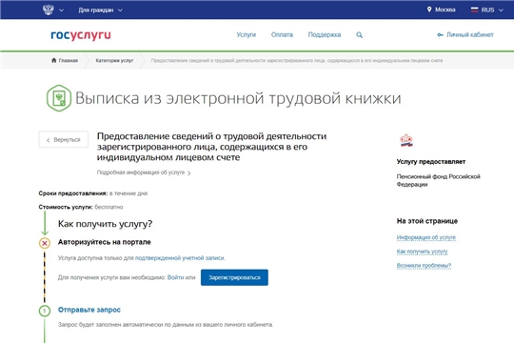Screen dimensions: 514x343
Task: Open the 'Поддержка' menu item
Action: pos(325,35)
